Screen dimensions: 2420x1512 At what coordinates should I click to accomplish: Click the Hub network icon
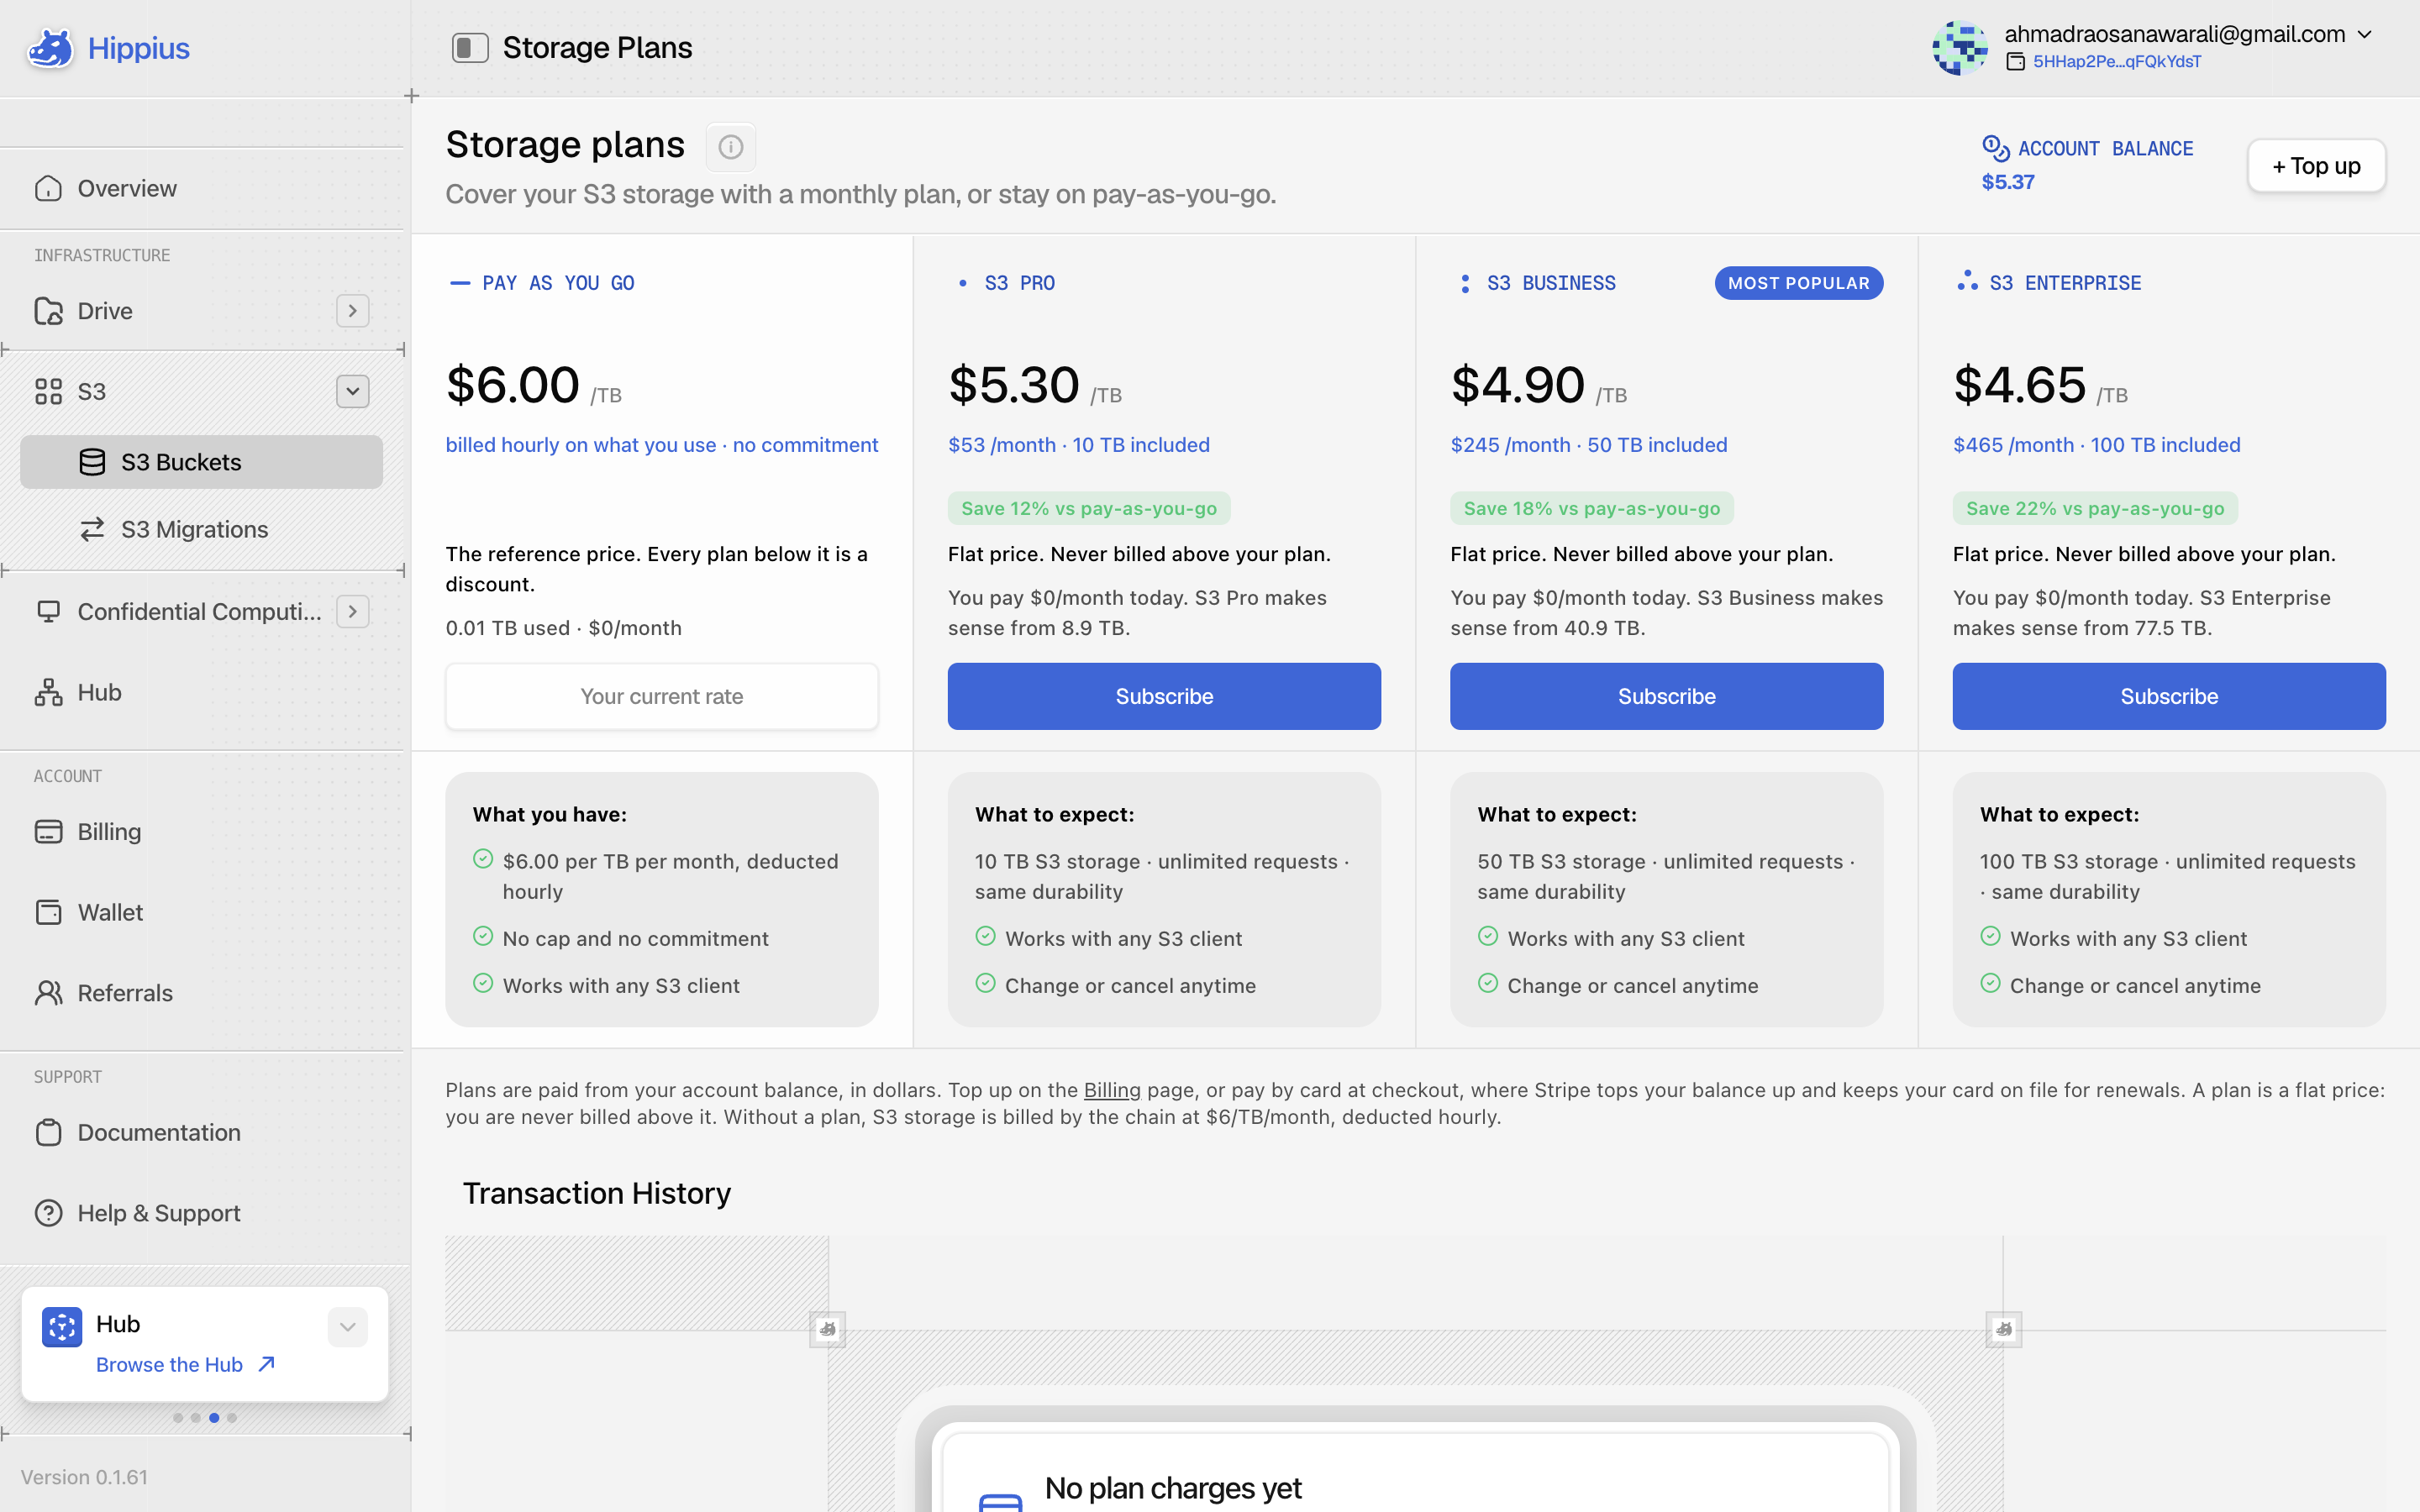(48, 692)
